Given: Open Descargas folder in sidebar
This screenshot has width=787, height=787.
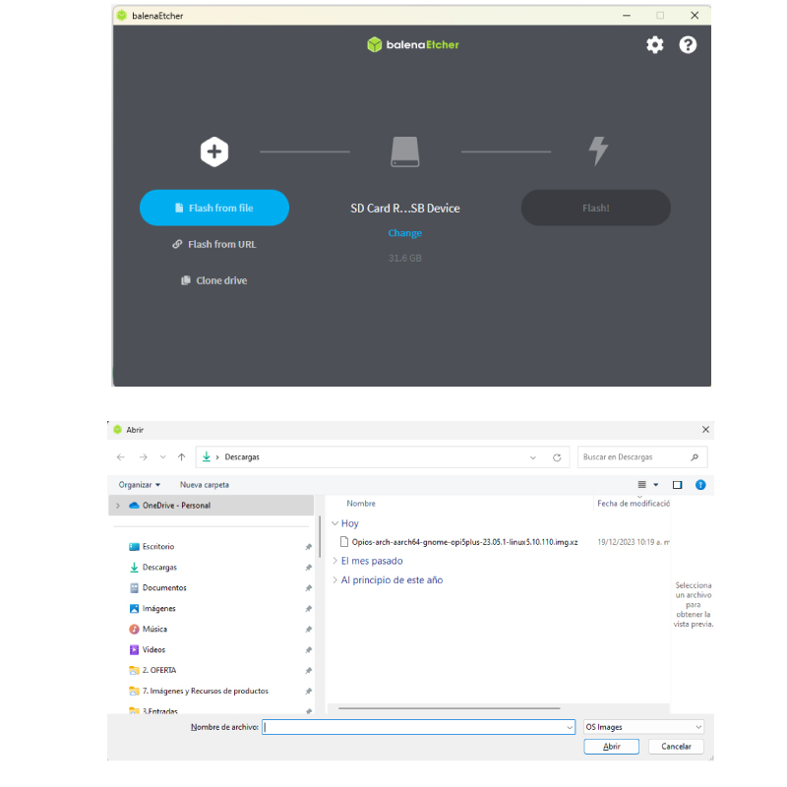Looking at the screenshot, I should [x=159, y=568].
